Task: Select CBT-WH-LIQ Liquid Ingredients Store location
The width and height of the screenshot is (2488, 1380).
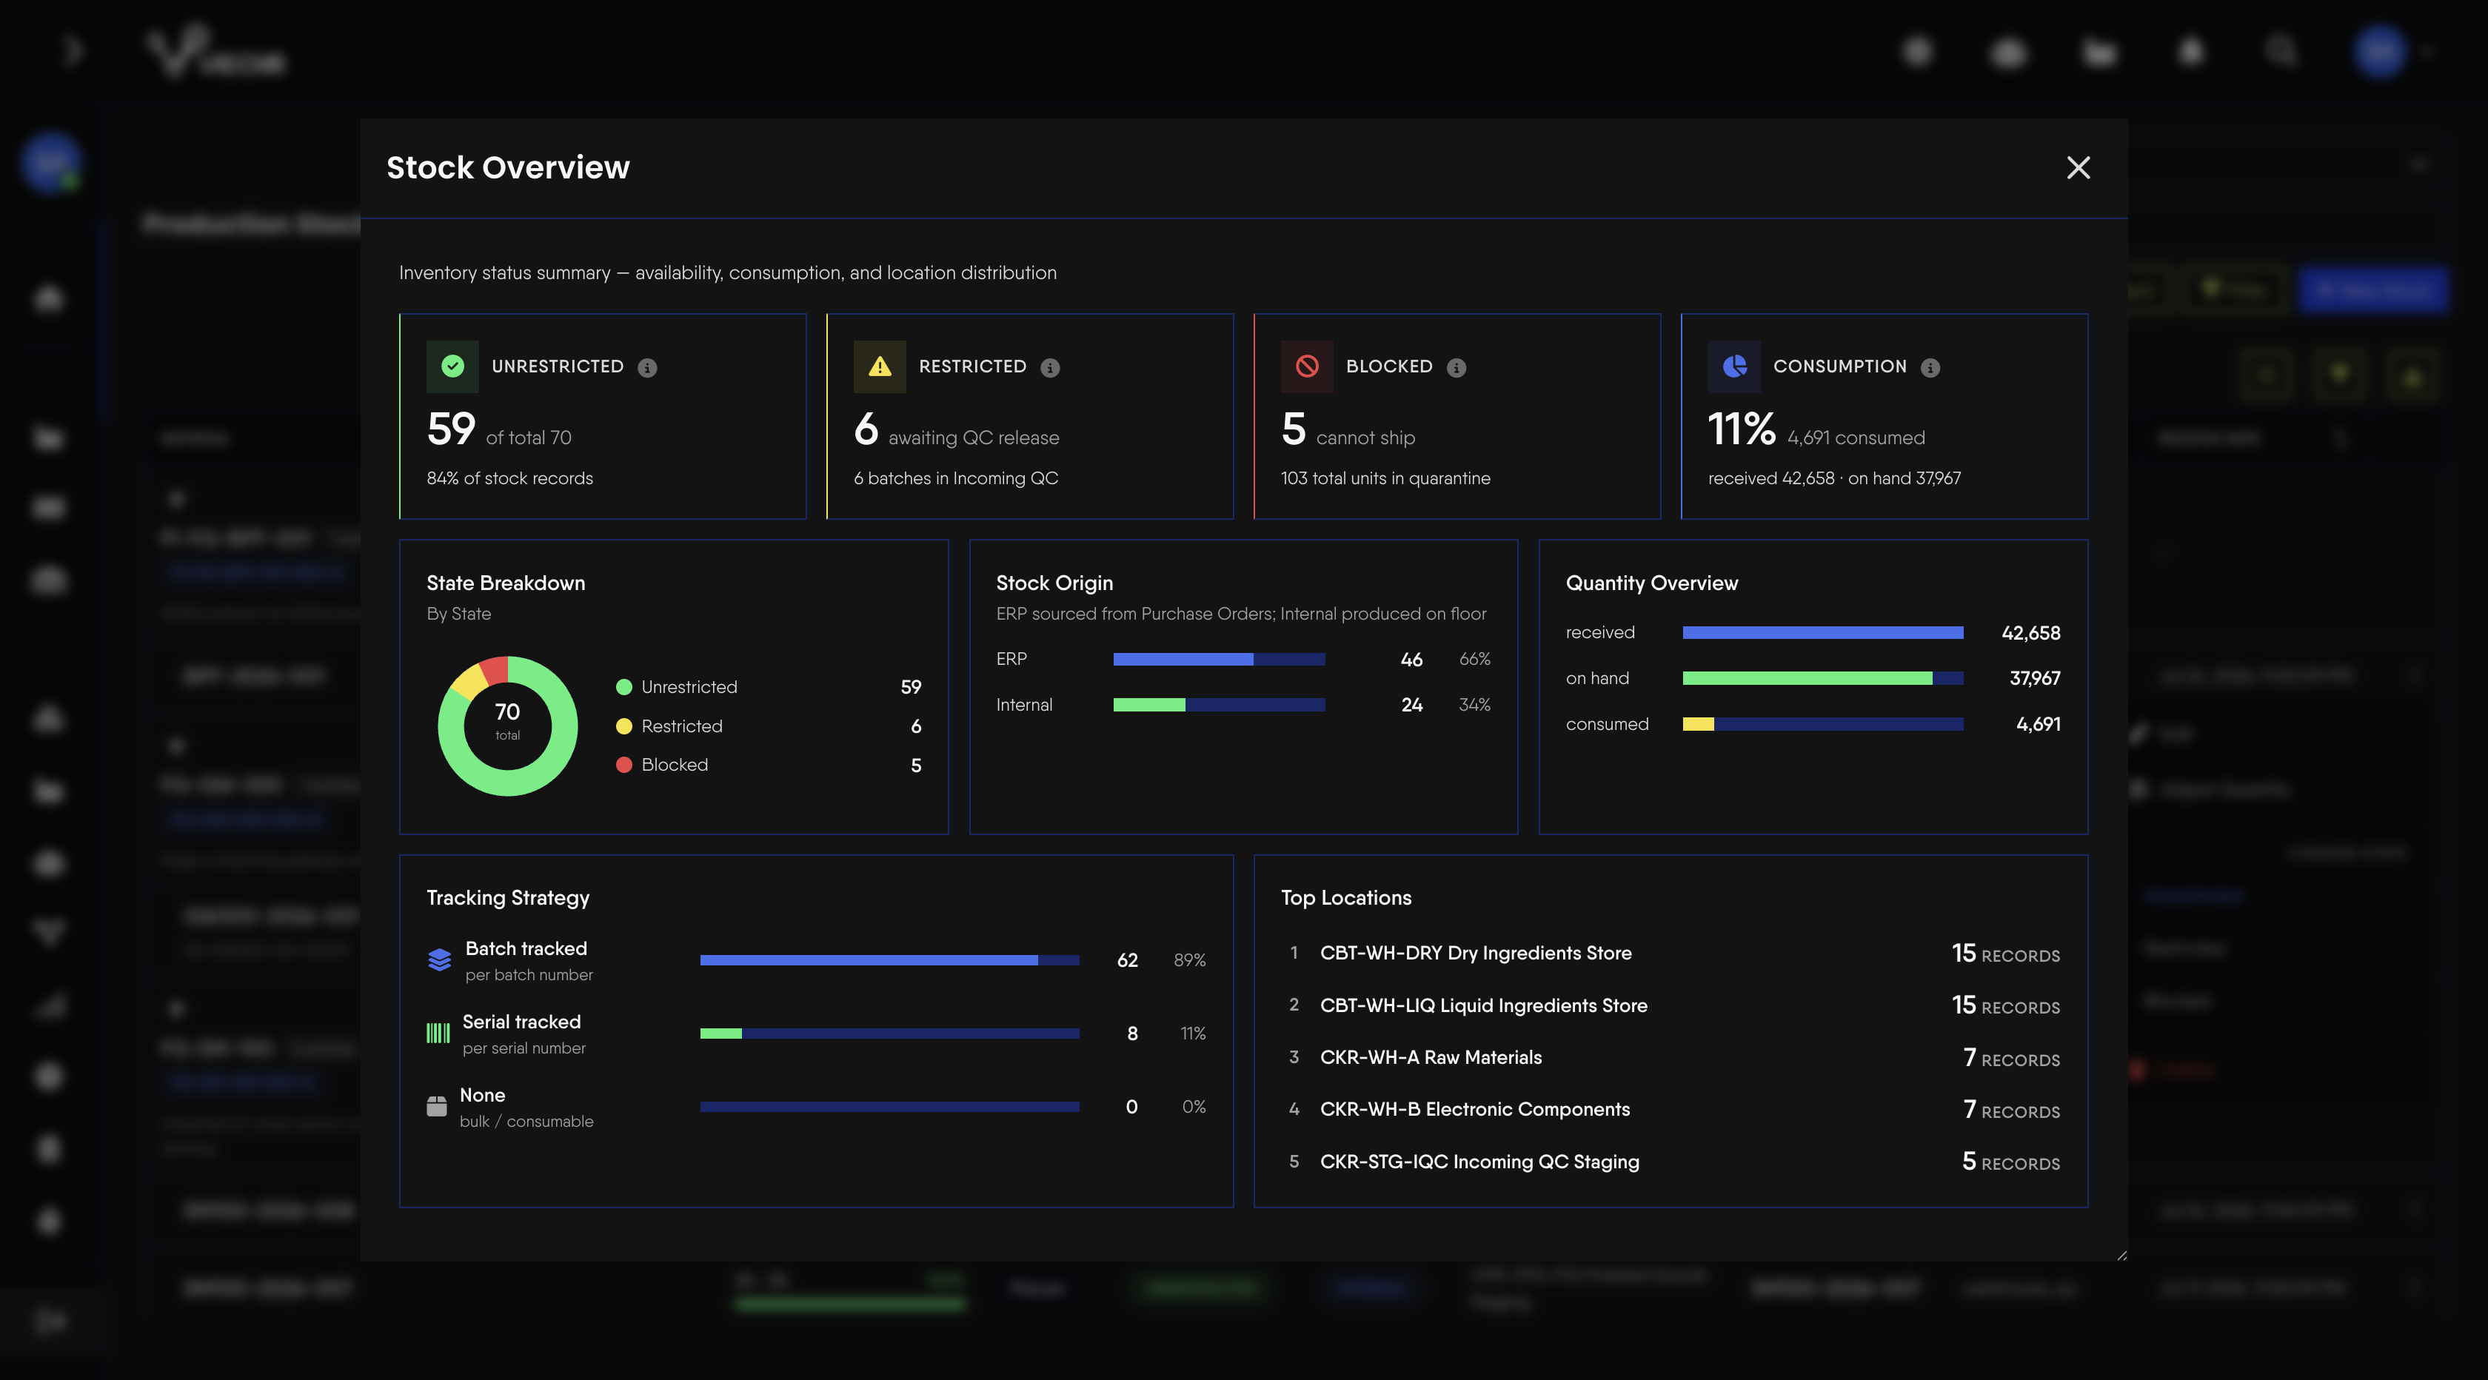Action: (1671, 1005)
